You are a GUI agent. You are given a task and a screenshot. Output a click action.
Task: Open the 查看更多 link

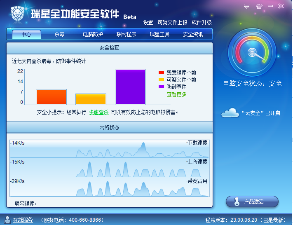point(177,94)
